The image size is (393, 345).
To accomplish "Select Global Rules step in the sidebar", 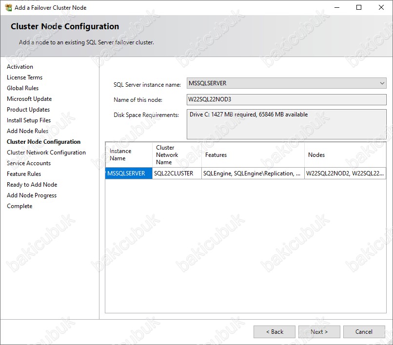I will point(23,88).
